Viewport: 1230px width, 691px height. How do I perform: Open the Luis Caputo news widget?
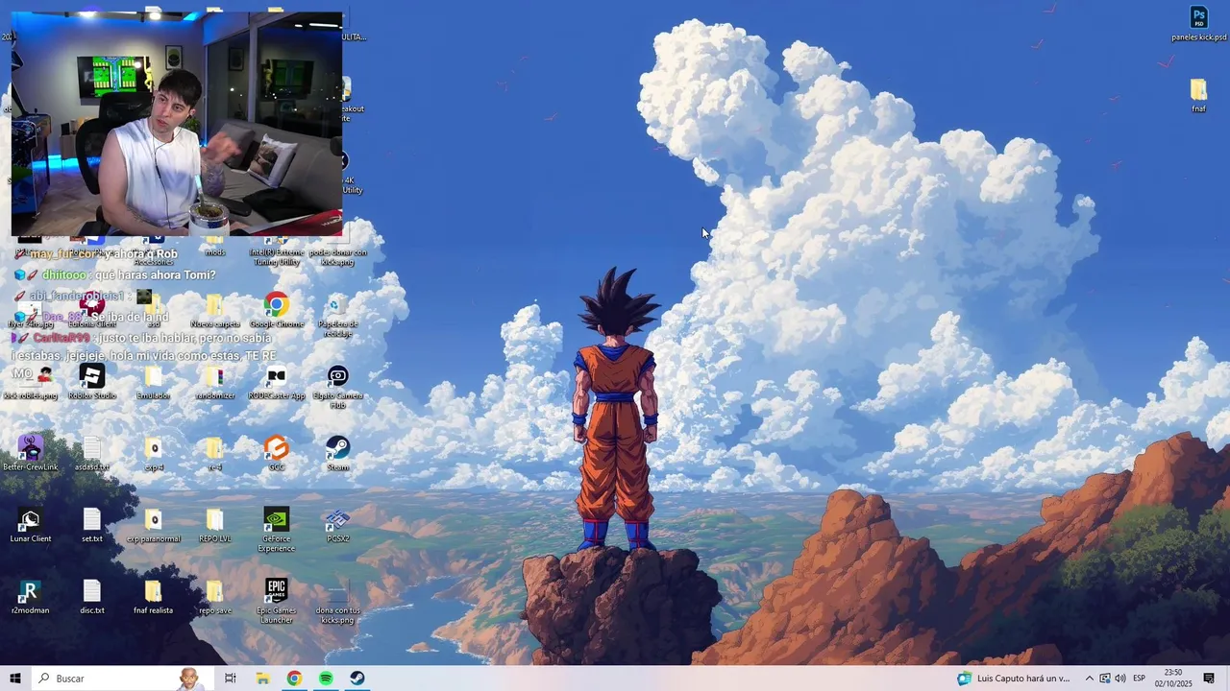click(1014, 679)
